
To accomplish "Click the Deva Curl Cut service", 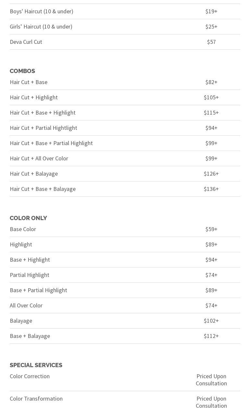I will click(26, 42).
